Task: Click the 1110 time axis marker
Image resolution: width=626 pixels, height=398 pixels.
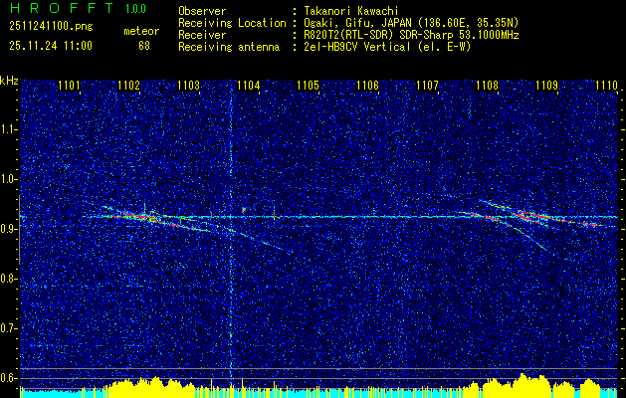Action: point(606,85)
